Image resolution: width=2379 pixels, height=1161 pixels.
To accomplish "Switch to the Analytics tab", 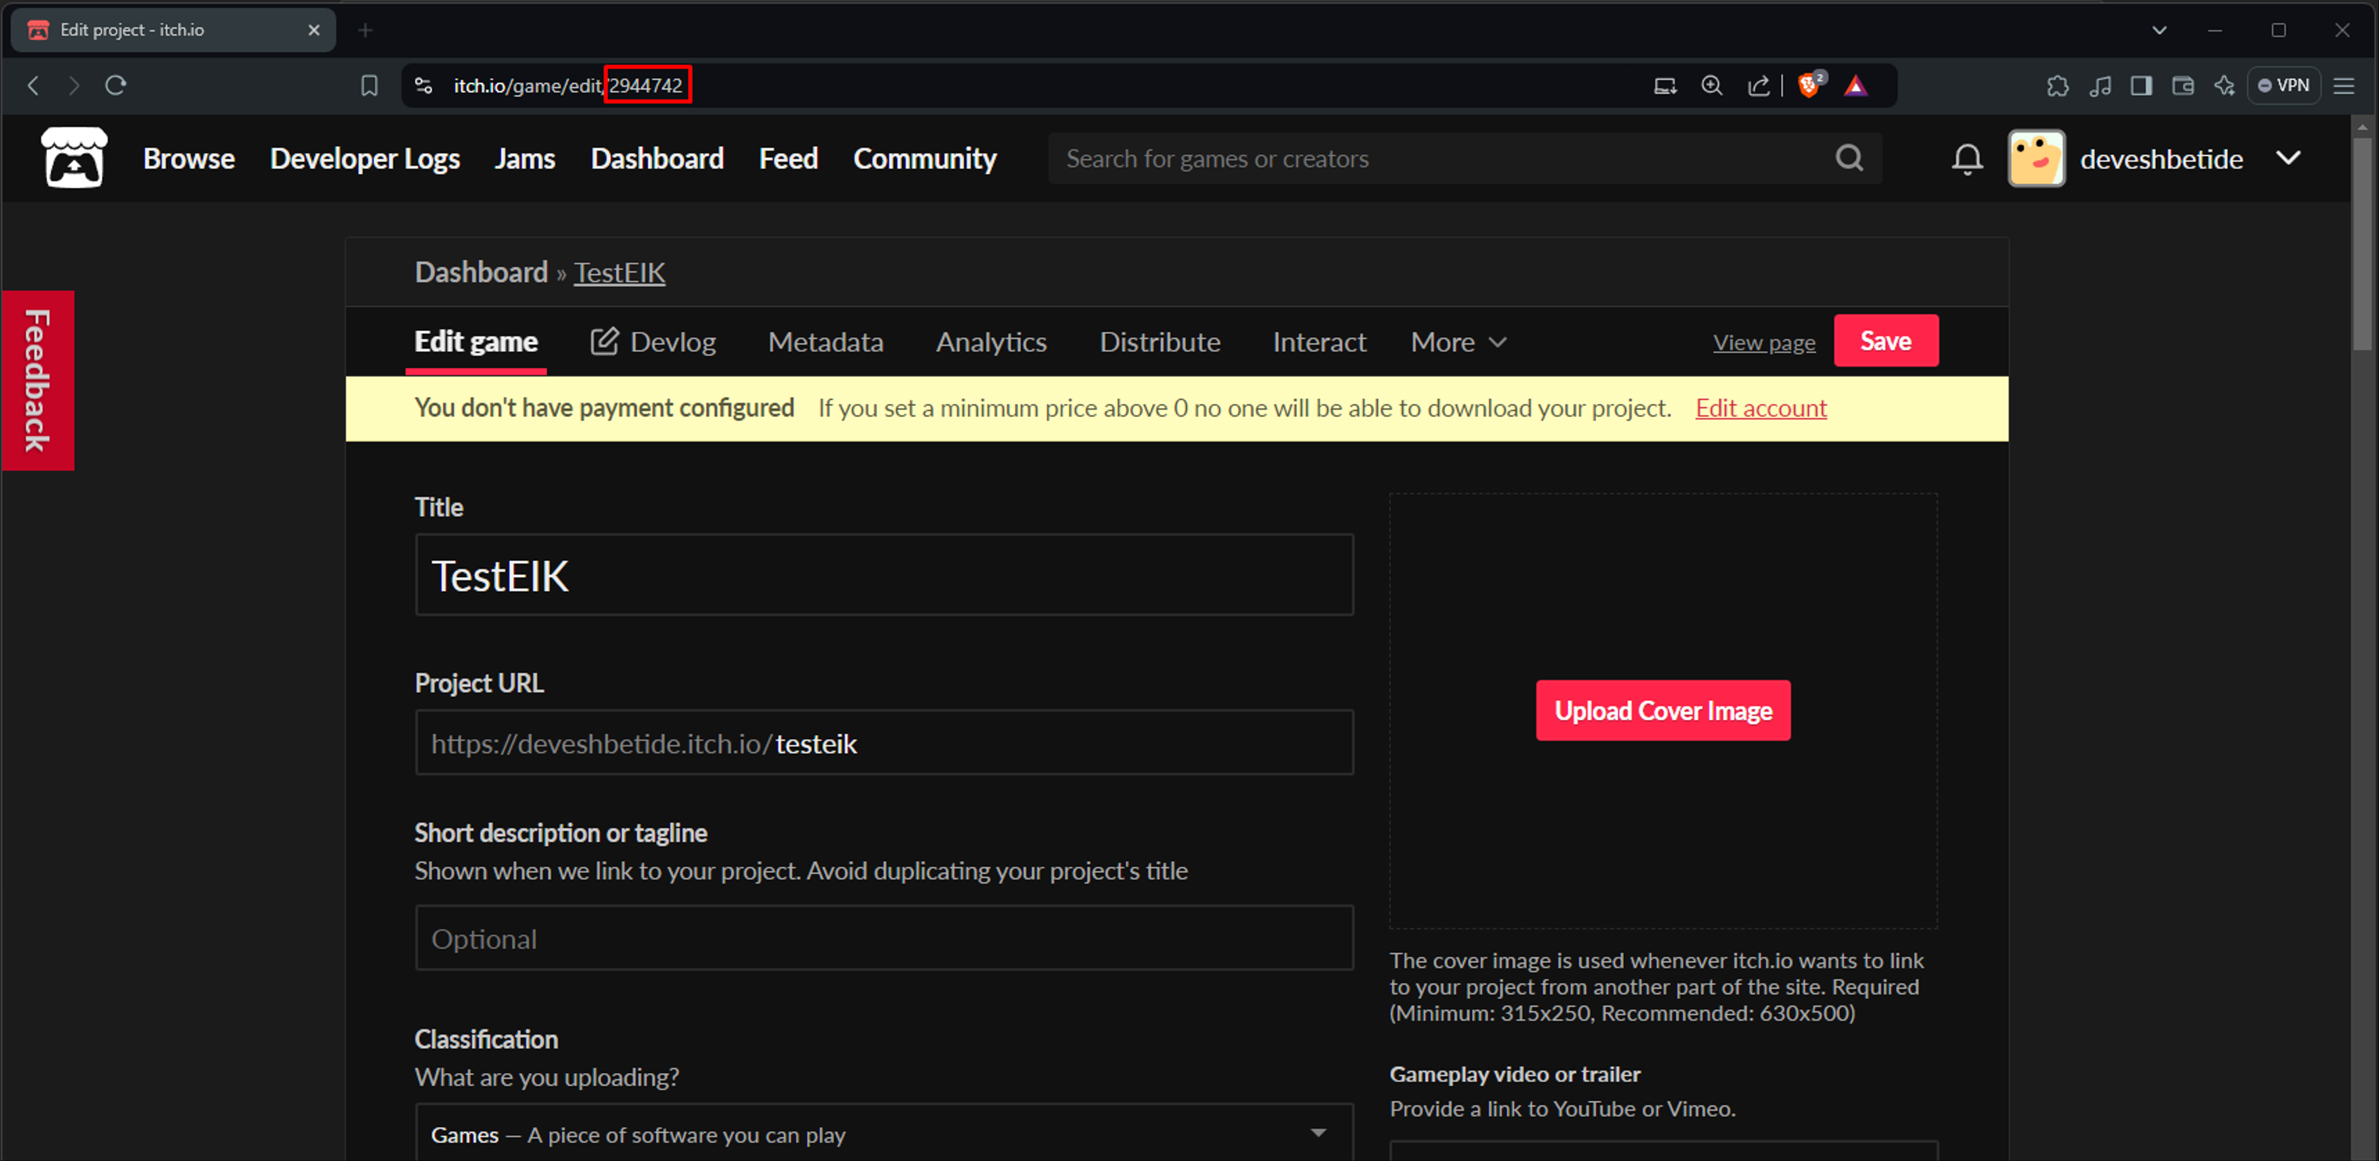I will point(991,342).
